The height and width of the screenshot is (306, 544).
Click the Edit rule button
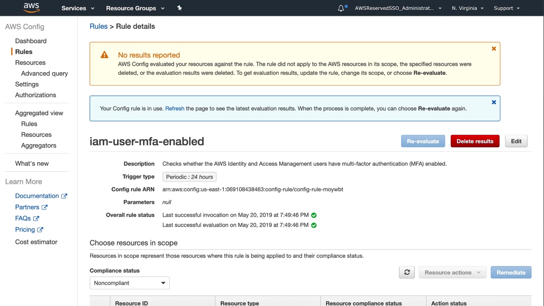[x=516, y=142]
